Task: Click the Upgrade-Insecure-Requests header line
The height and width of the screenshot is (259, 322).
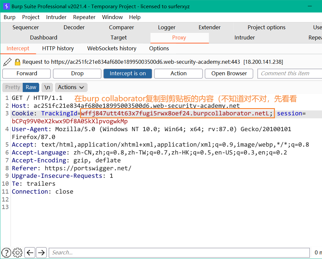Action: coord(63,176)
